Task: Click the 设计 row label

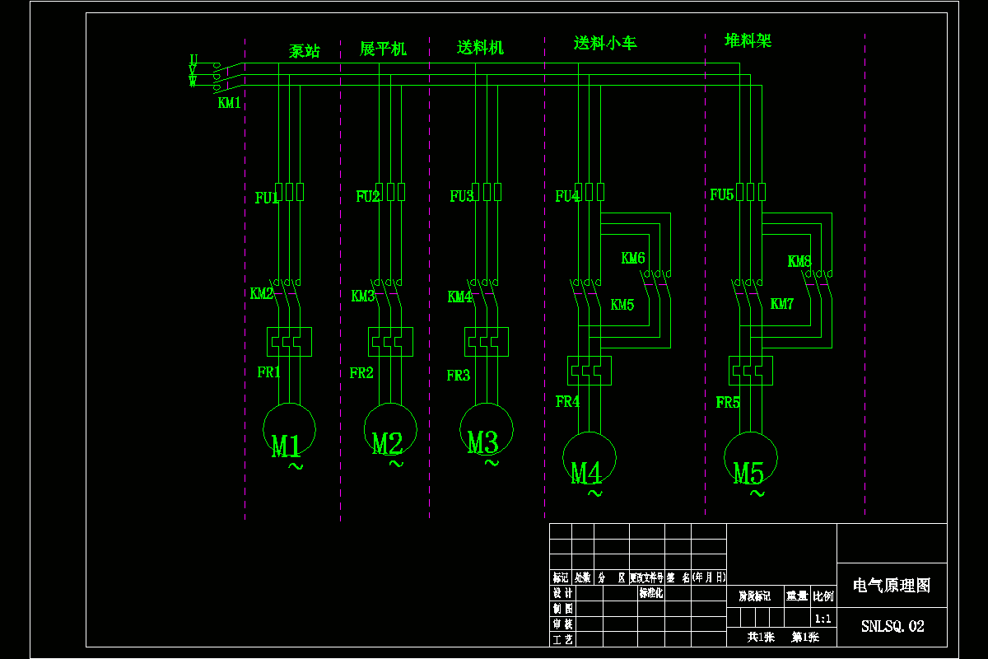Action: point(562,593)
